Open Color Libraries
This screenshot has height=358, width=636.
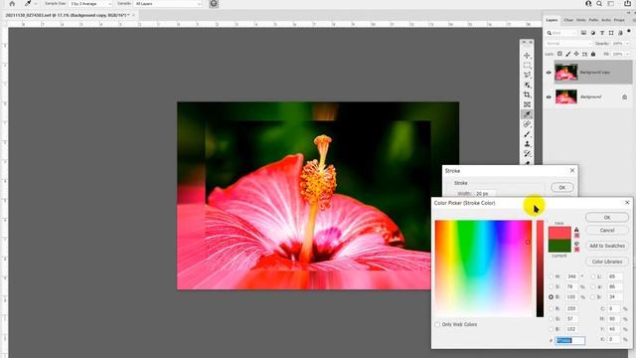click(607, 262)
